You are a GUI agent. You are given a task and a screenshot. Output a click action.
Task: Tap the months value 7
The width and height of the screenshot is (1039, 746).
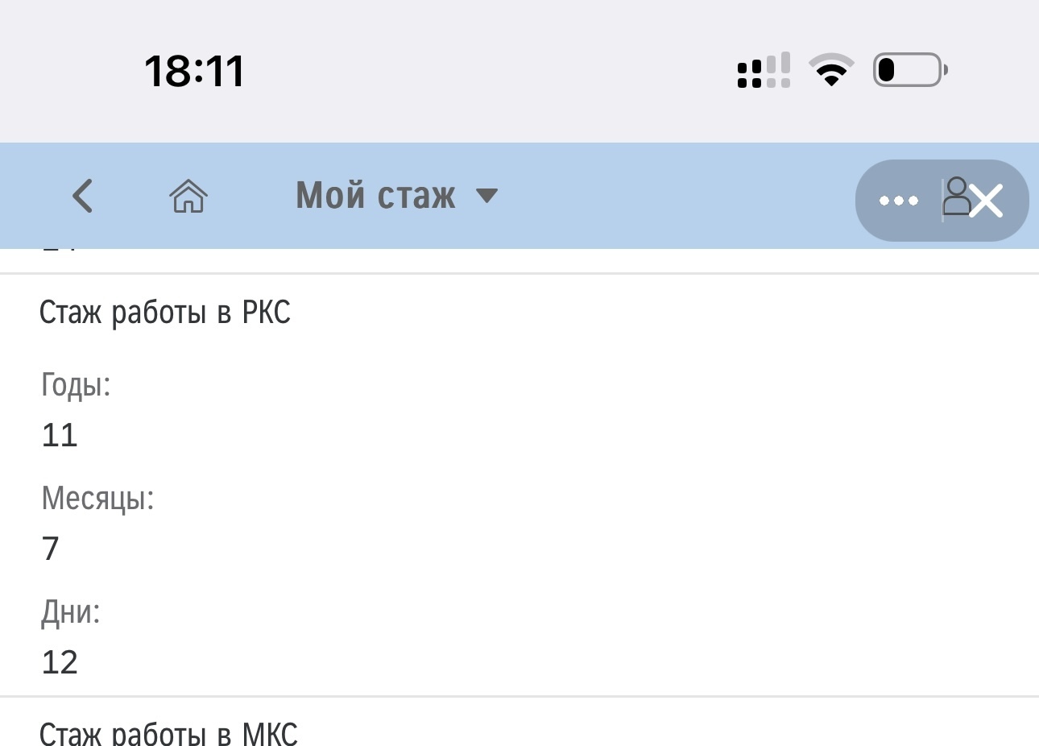51,549
